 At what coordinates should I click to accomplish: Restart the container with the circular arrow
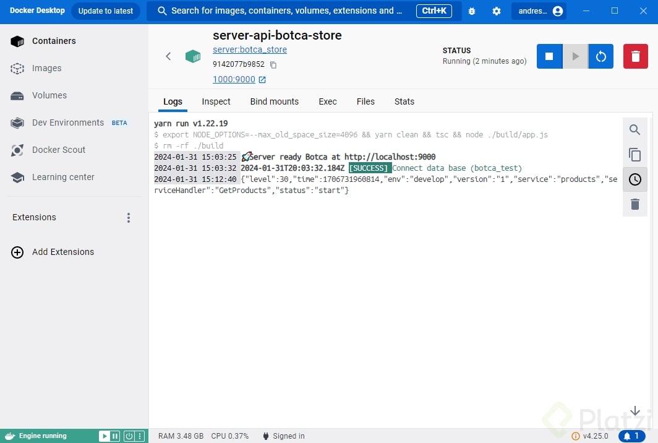click(x=601, y=56)
